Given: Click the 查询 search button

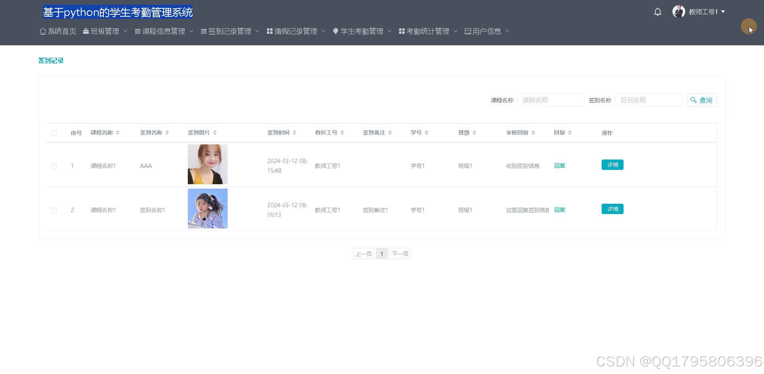Looking at the screenshot, I should tap(702, 100).
